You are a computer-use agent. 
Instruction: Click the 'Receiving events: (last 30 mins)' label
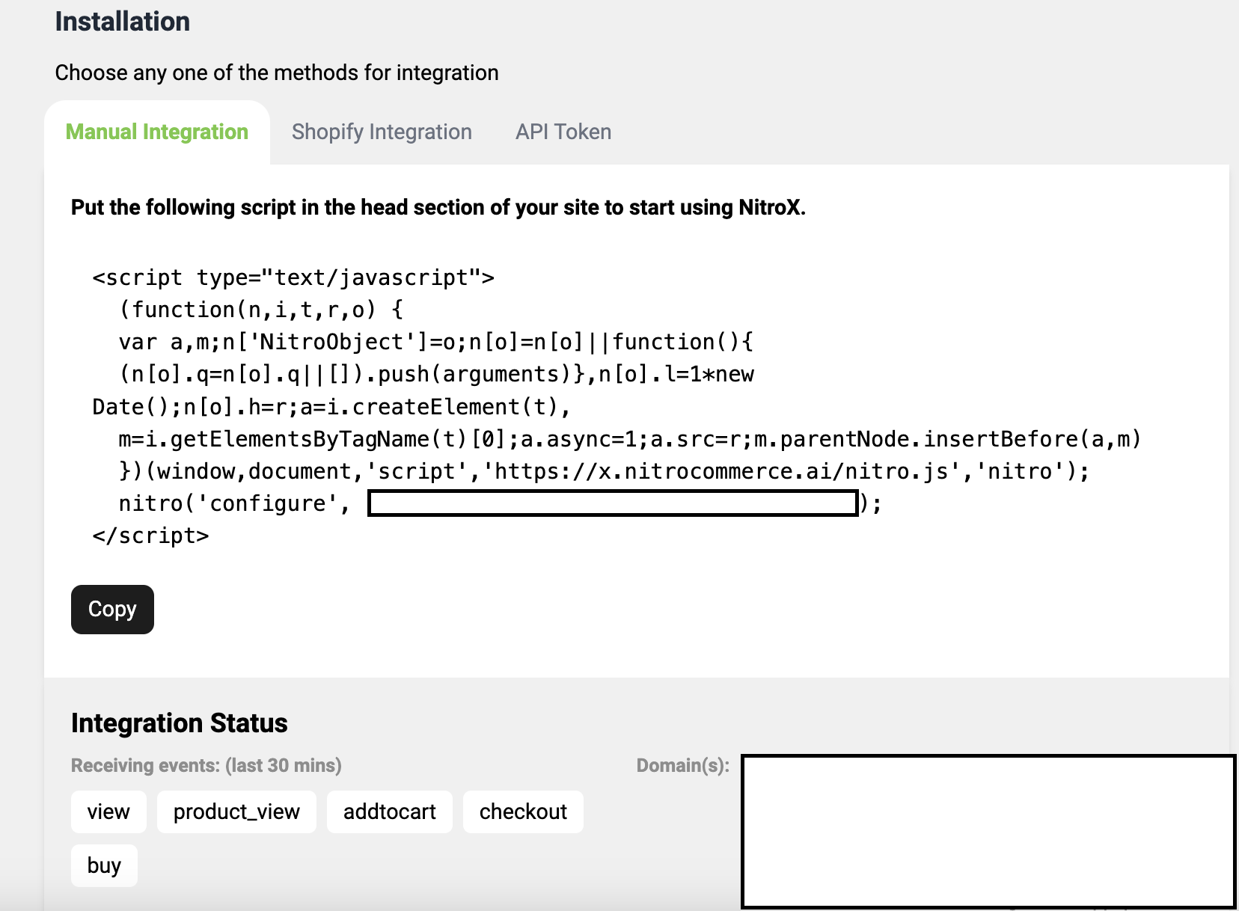tap(206, 765)
